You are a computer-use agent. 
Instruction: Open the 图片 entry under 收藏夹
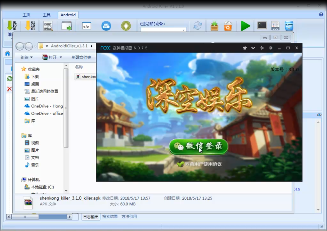coord(32,99)
